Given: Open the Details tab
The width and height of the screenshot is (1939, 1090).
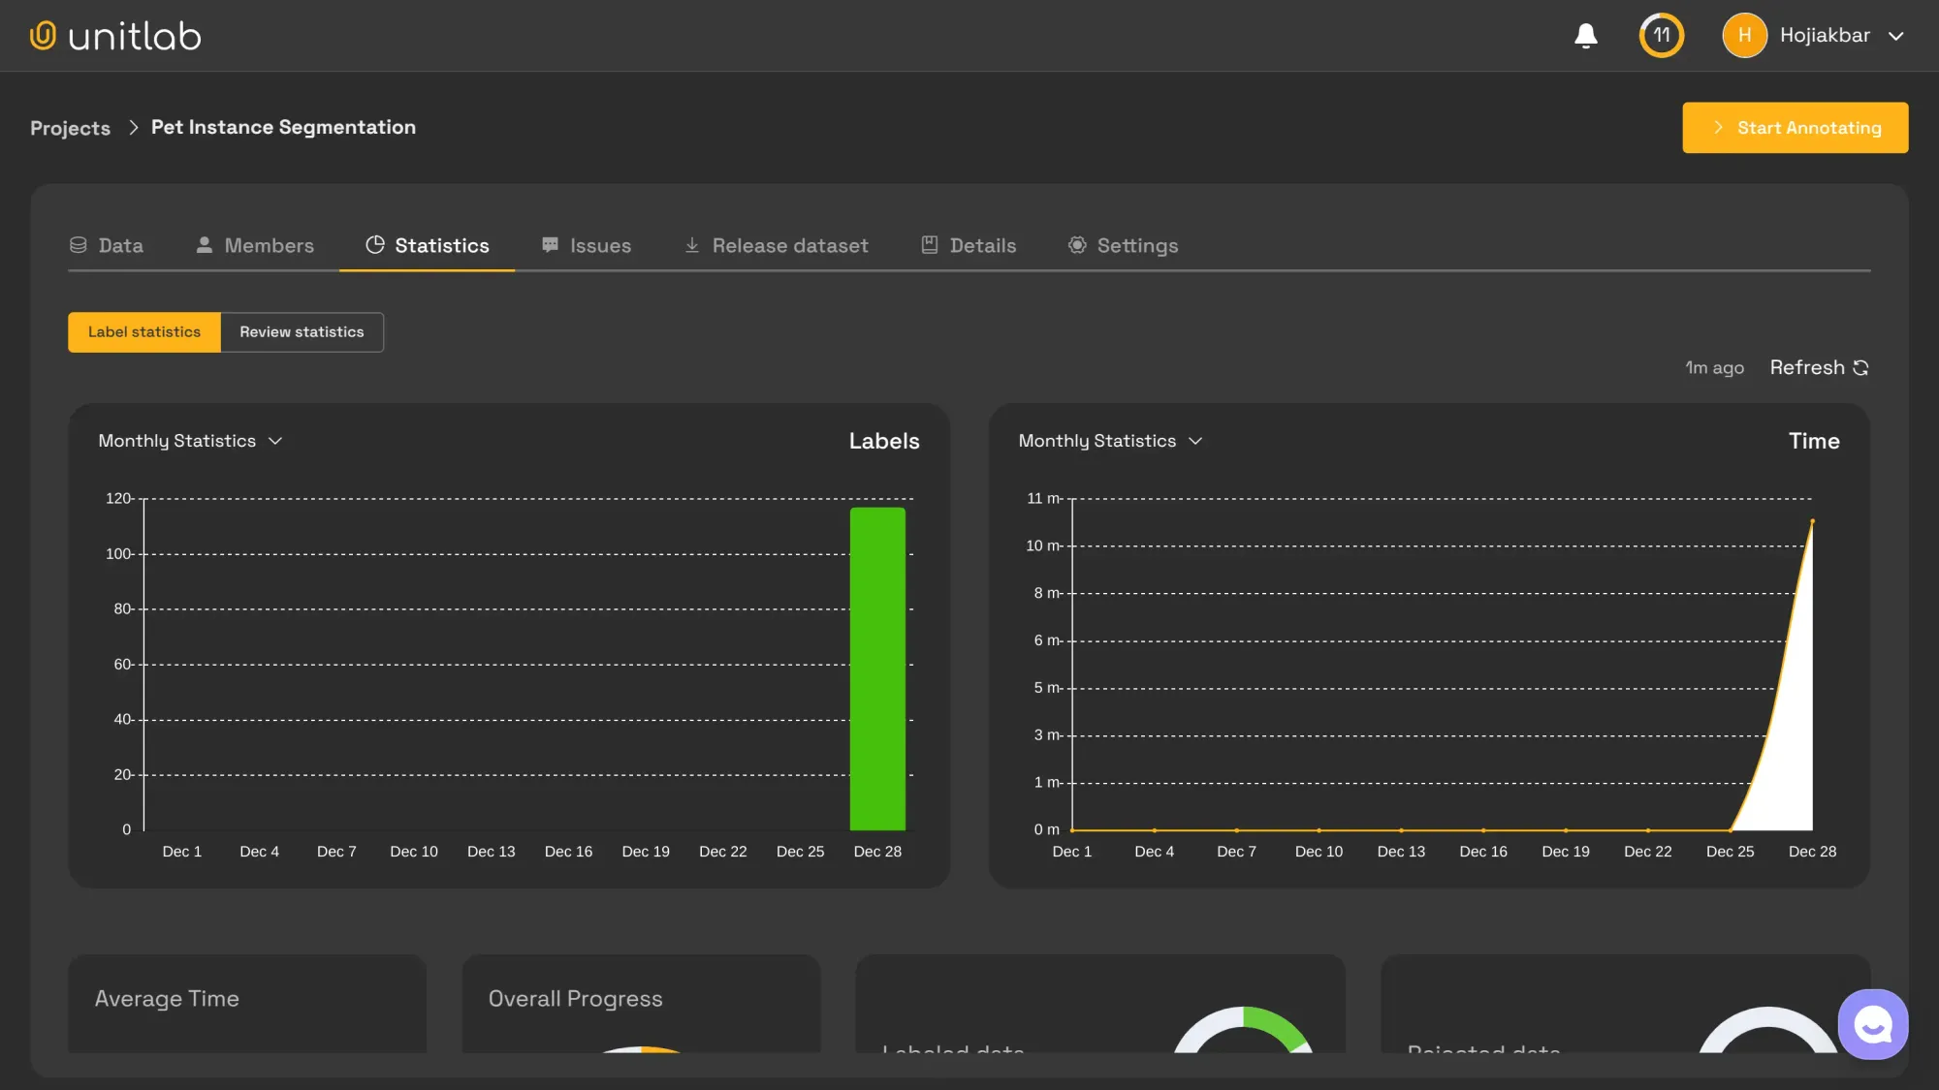Looking at the screenshot, I should pos(982,245).
